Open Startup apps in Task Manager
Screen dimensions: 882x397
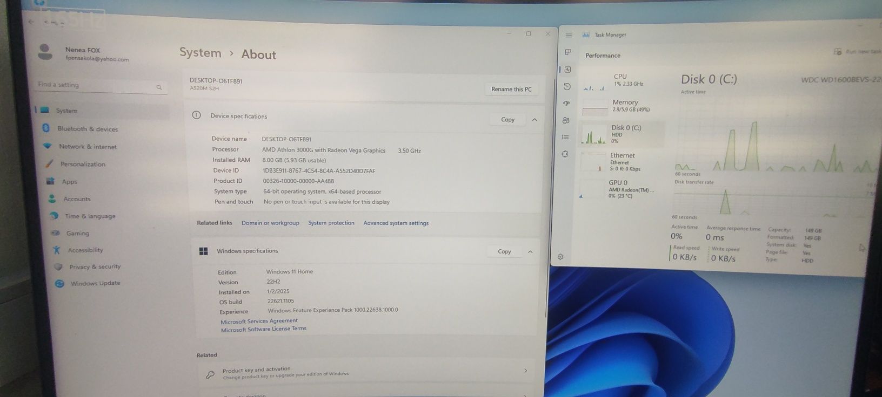tap(566, 104)
